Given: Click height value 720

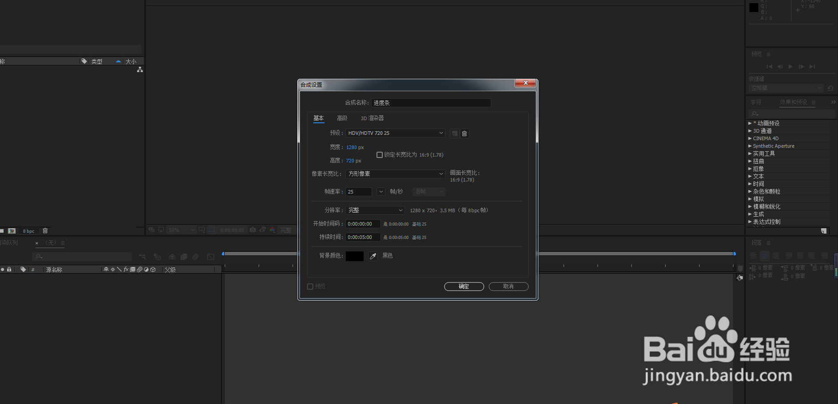Looking at the screenshot, I should point(350,161).
